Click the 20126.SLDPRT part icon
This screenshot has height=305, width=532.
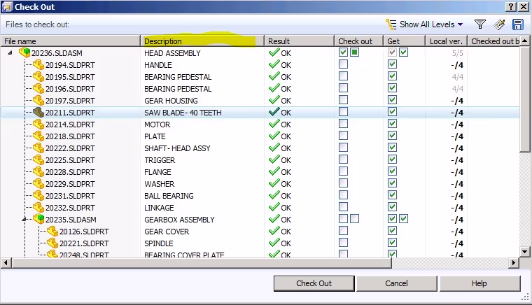pos(52,231)
